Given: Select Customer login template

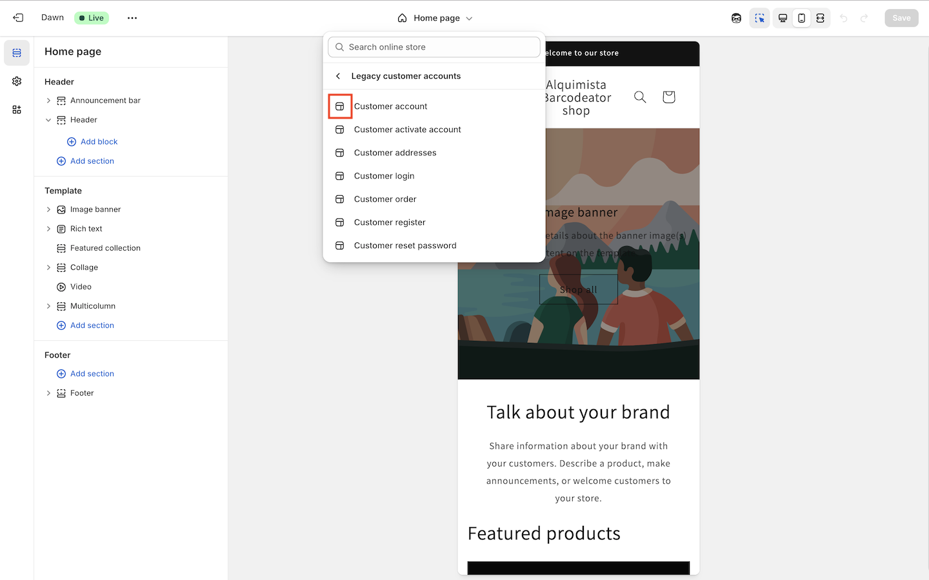Looking at the screenshot, I should (x=384, y=176).
